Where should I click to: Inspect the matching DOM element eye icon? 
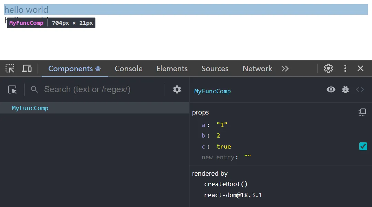pyautogui.click(x=331, y=89)
